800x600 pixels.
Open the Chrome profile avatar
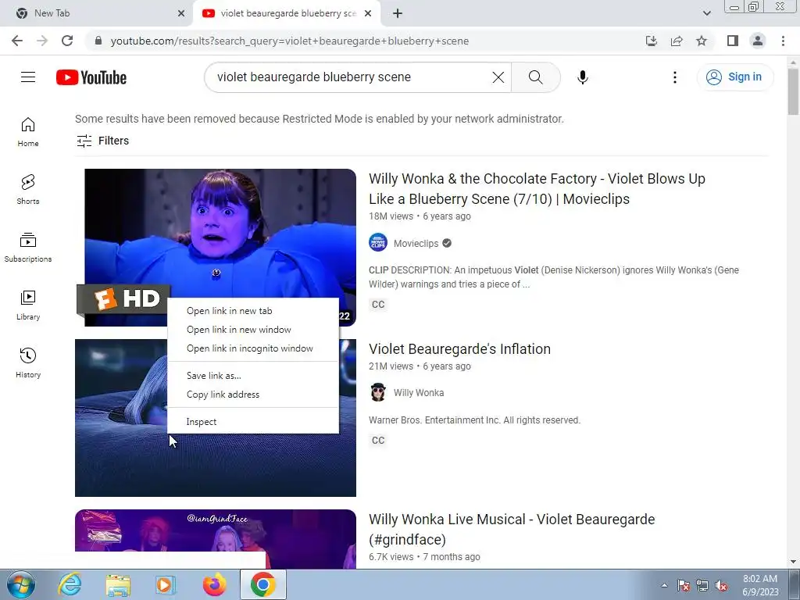click(x=758, y=41)
